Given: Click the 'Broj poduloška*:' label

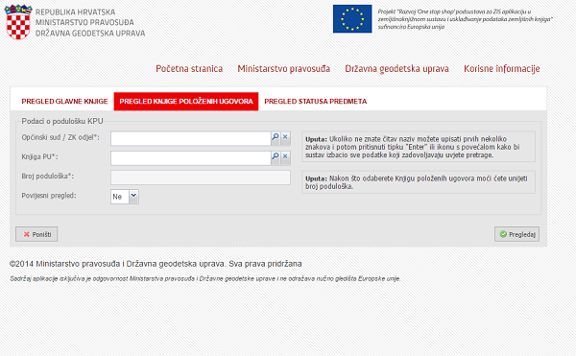Looking at the screenshot, I should 48,177.
